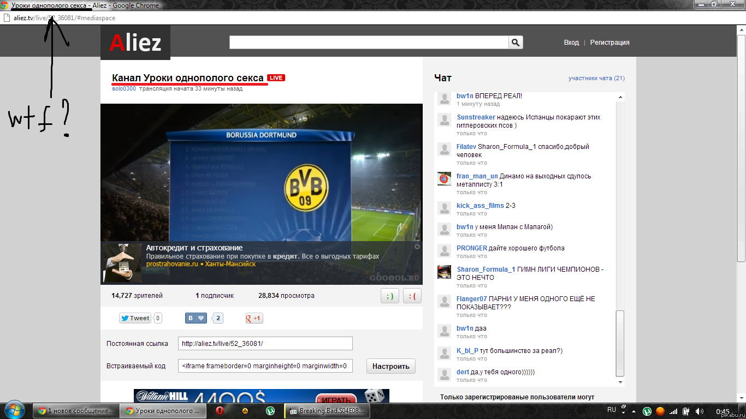Click the Google +1 button
The image size is (746, 419).
(x=254, y=318)
